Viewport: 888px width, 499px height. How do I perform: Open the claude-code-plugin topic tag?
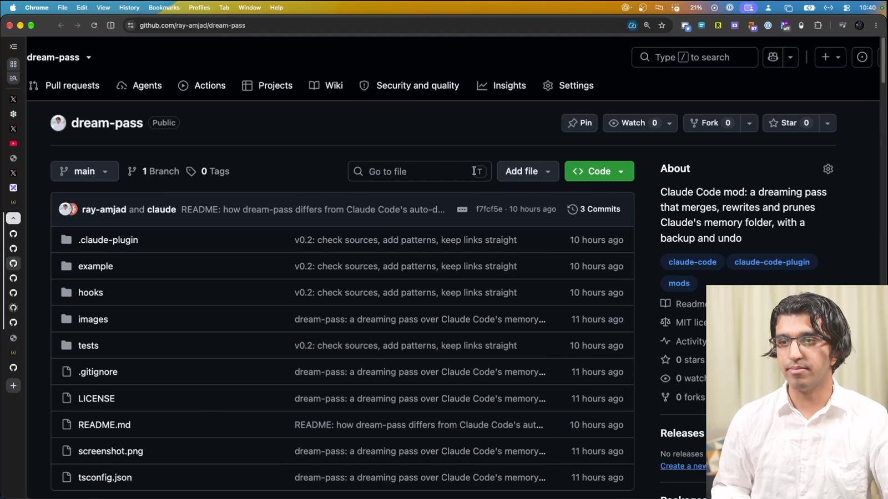772,262
